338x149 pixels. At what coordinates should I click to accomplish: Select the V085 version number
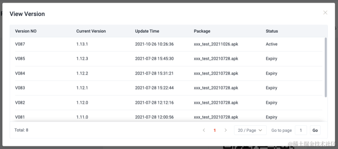click(20, 59)
